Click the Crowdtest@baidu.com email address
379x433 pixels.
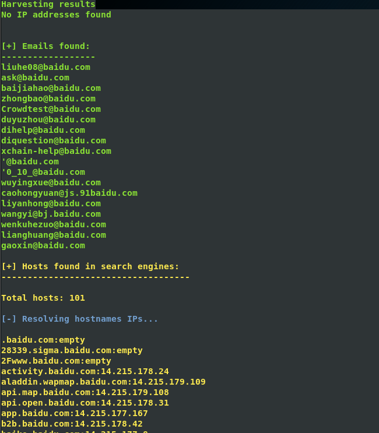pyautogui.click(x=51, y=109)
